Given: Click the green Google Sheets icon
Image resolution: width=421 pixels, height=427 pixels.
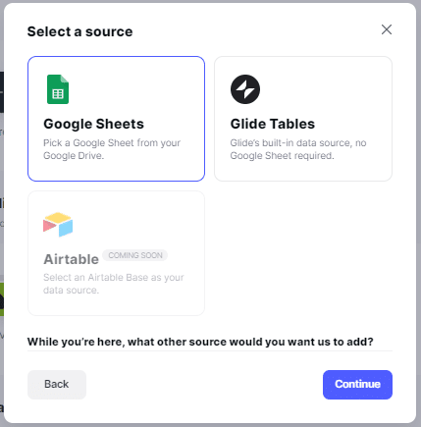Looking at the screenshot, I should [x=58, y=89].
